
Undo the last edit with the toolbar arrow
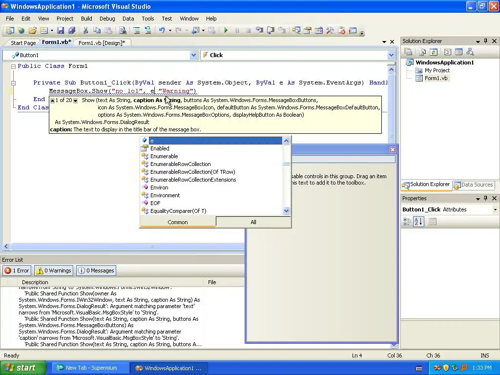tap(162, 30)
